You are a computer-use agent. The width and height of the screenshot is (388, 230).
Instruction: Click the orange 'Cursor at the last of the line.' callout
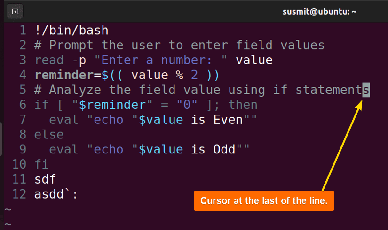264,200
